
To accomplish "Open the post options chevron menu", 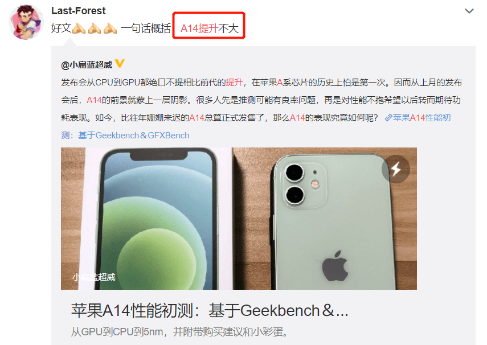I will click(469, 11).
